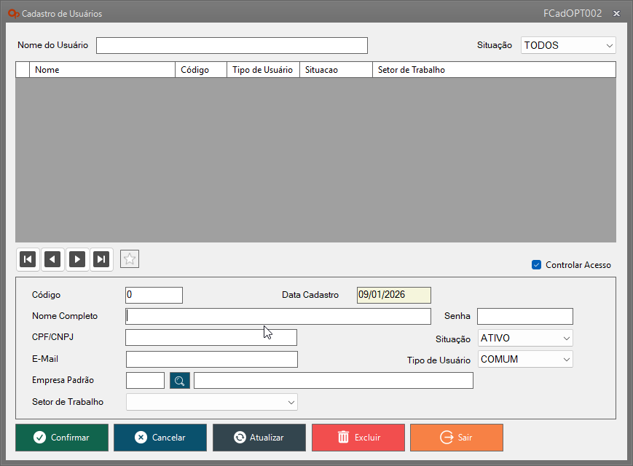633x466 pixels.
Task: Click the Setor de Trabalho column header
Action: point(493,70)
